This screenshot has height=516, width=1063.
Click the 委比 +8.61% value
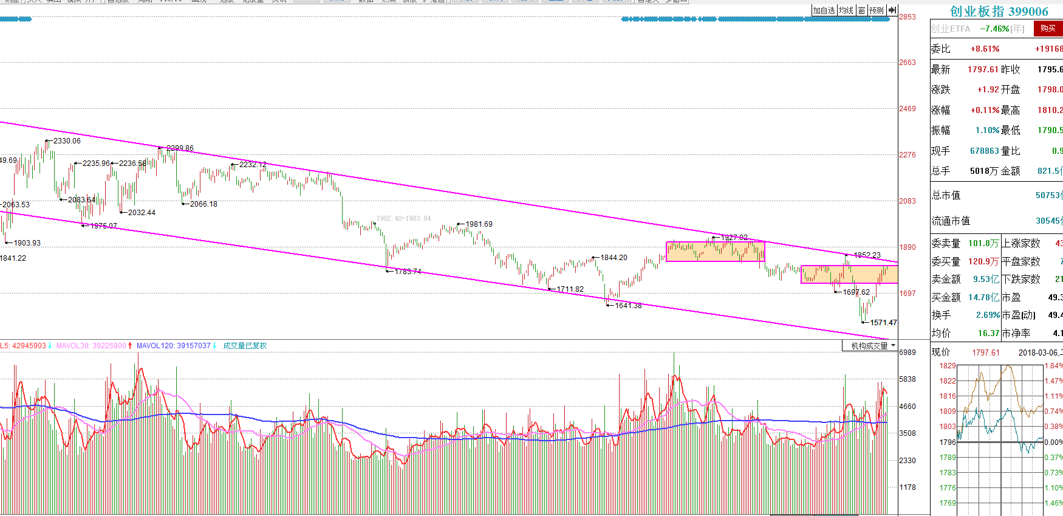[985, 49]
